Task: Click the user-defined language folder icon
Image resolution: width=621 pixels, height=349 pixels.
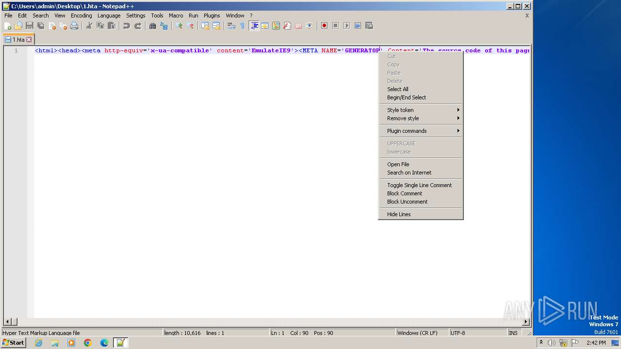Action: pyautogui.click(x=265, y=26)
